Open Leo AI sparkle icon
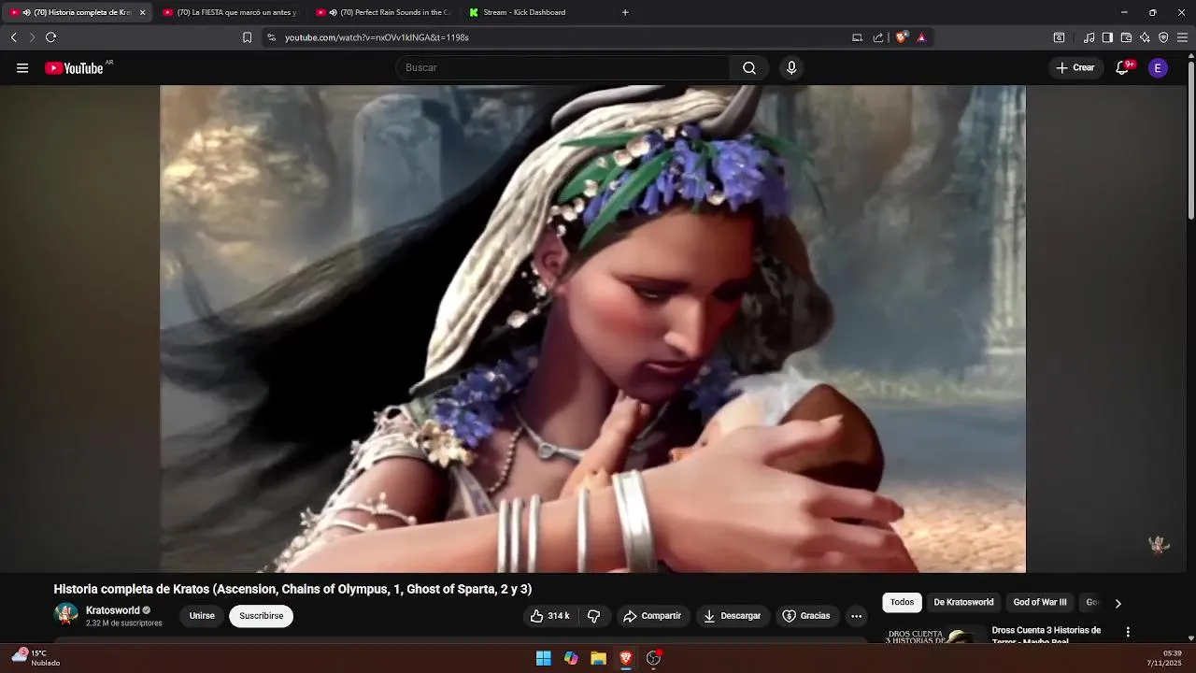The width and height of the screenshot is (1196, 673). coord(1145,37)
